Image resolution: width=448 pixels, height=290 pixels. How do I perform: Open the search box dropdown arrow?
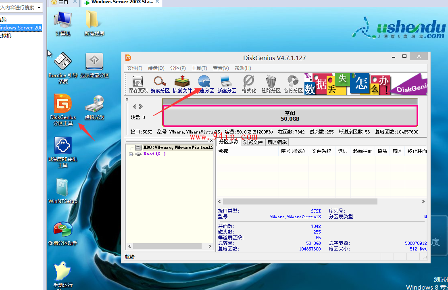point(39,7)
